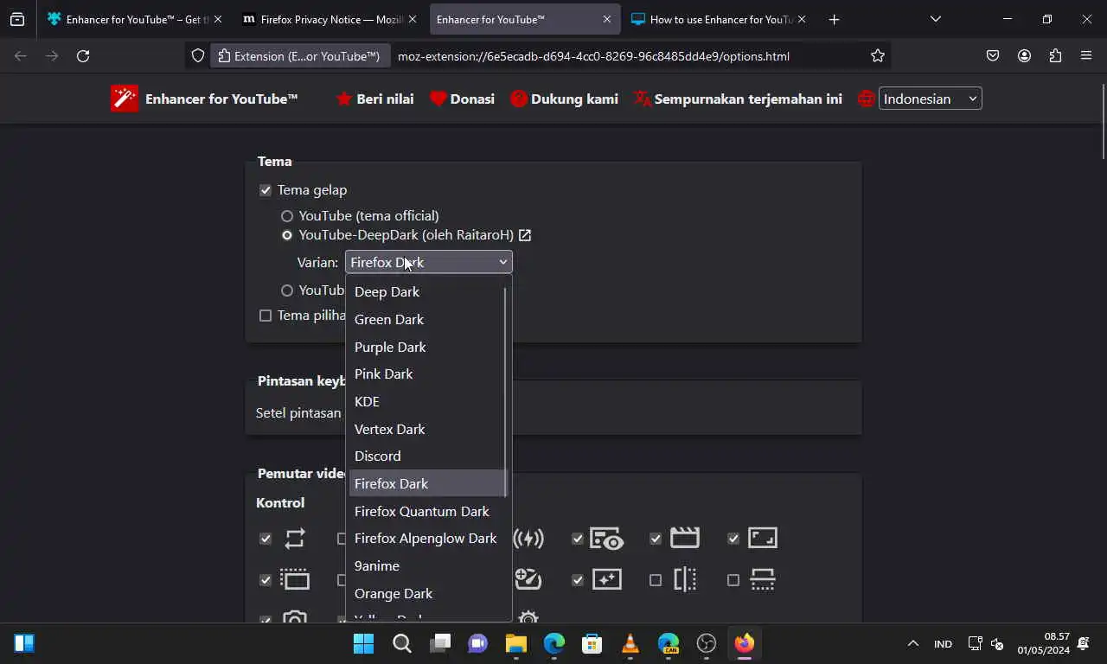1107x664 pixels.
Task: Switch to Enhancer for YouTube – Get tab
Action: click(135, 19)
